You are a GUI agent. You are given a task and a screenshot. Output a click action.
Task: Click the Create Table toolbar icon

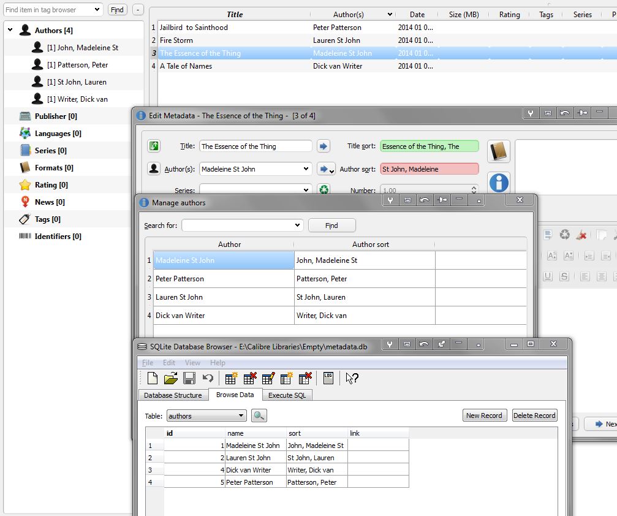tap(231, 378)
